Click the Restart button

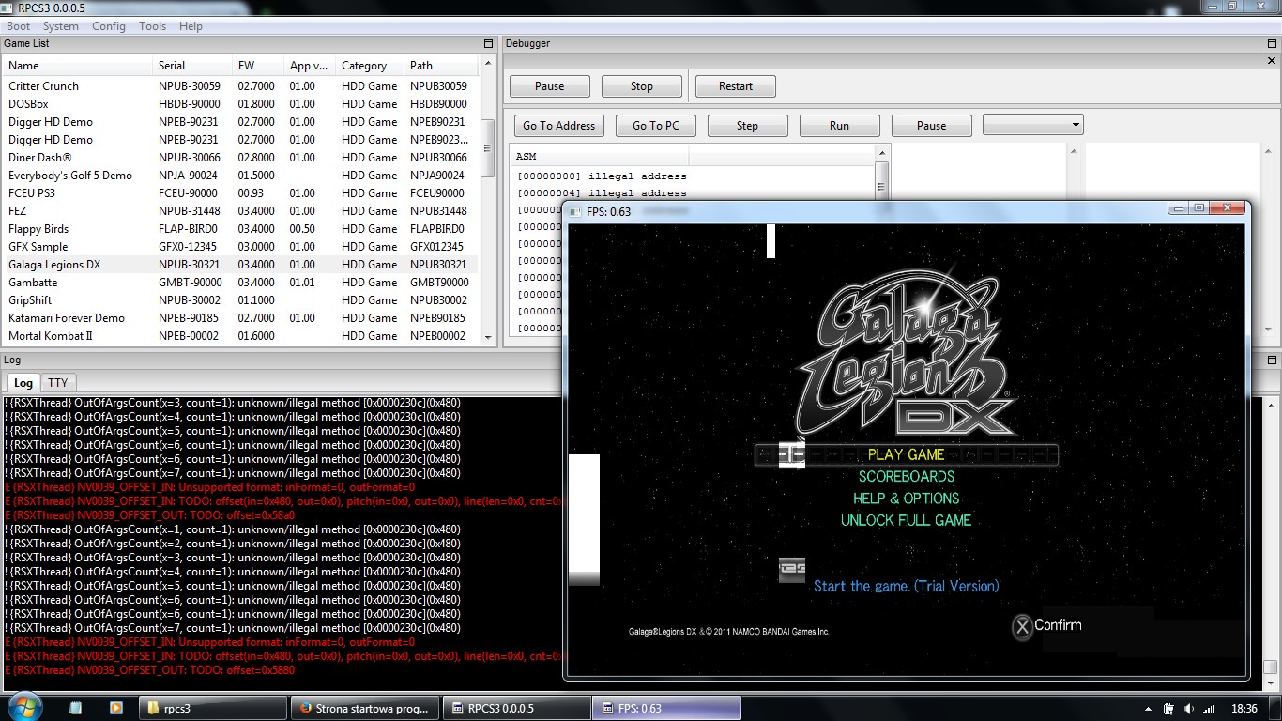(735, 86)
